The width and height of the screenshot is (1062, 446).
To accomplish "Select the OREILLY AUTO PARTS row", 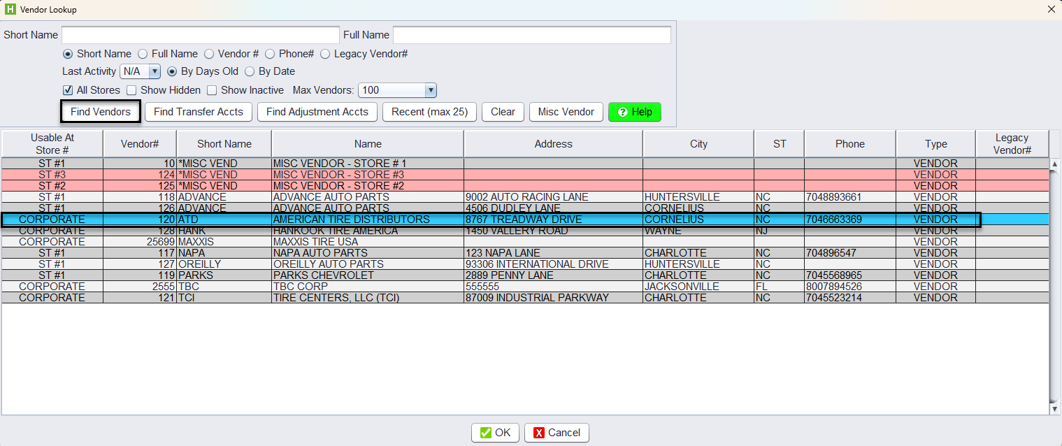I will (525, 264).
